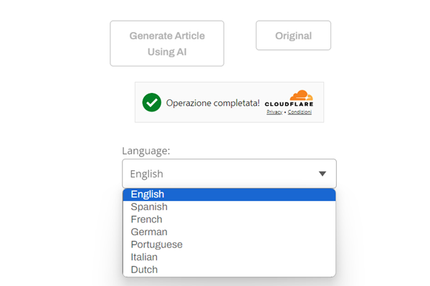Choose Portuguese from the language options
Image resolution: width=430 pixels, height=286 pixels.
click(x=156, y=245)
